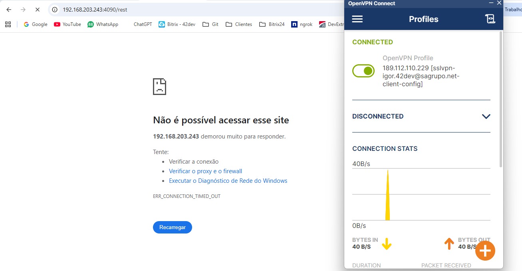Open the ChatGPT bookmark
Viewport: 522px width, 271px height.
[x=142, y=24]
